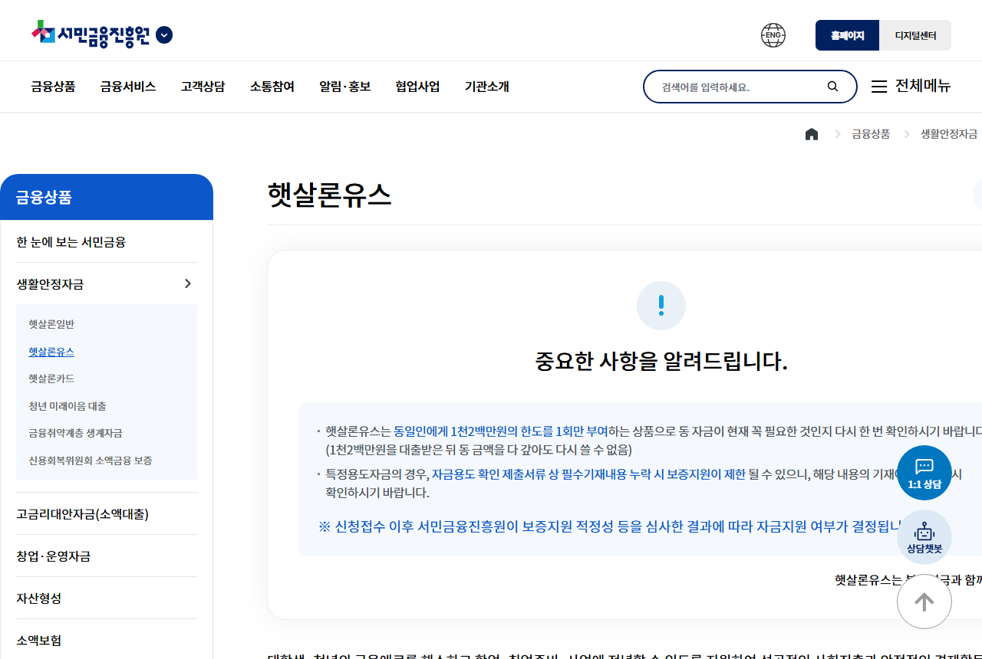982x659 pixels.
Task: Open the 금융상품 top menu
Action: point(53,87)
